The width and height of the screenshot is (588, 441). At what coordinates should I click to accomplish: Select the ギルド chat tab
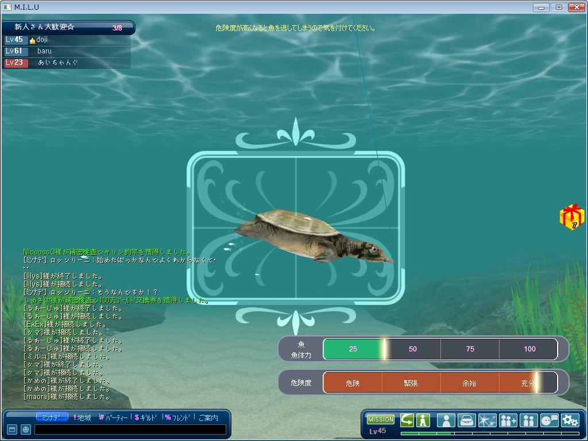(148, 417)
